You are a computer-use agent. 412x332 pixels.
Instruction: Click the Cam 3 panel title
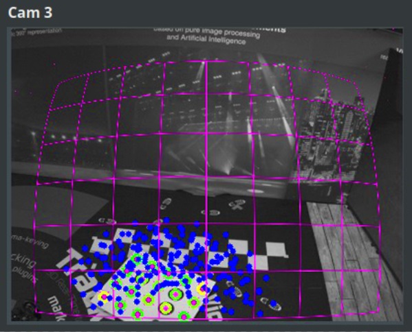[30, 12]
